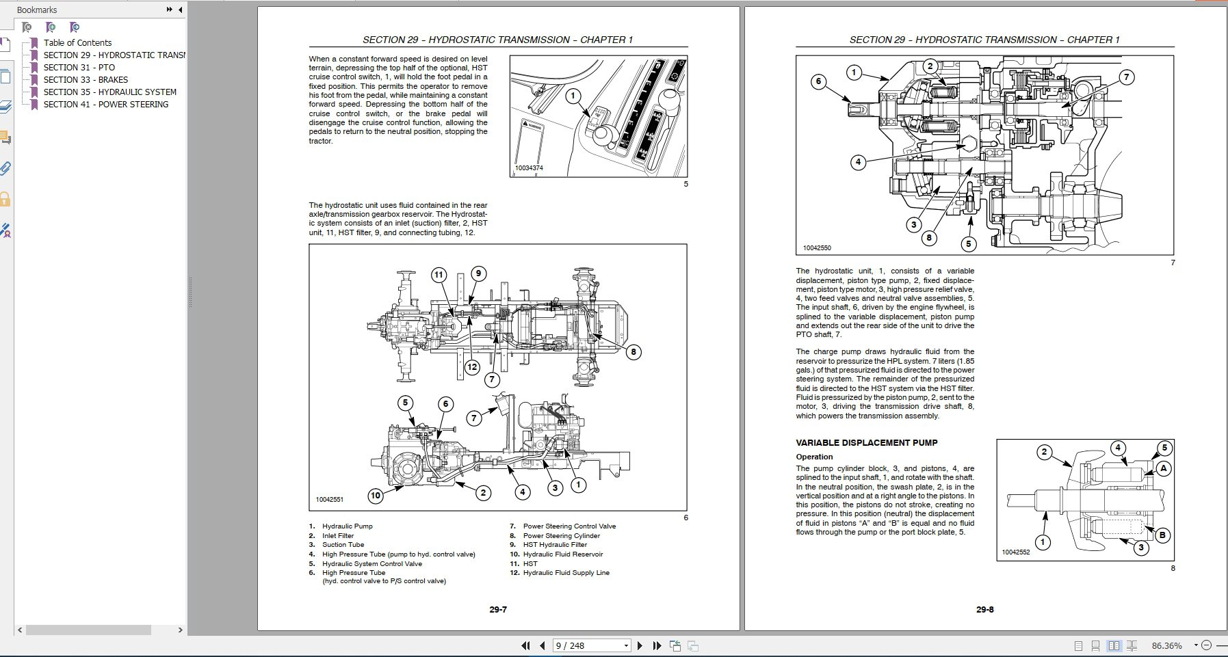Delete the selected bookmark
The image size is (1228, 657).
point(26,28)
